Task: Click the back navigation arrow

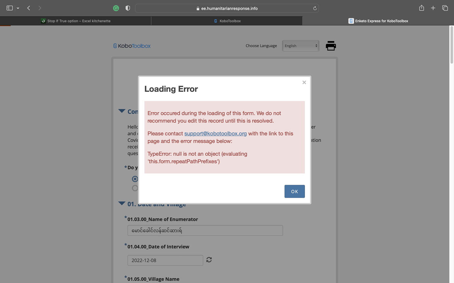Action: coord(28,8)
